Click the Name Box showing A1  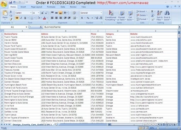(x=13, y=27)
